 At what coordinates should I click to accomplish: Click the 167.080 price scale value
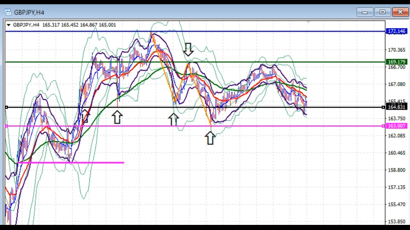point(396,84)
